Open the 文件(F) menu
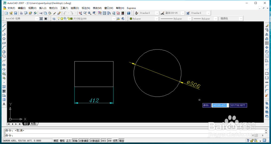This screenshot has height=144, width=271. [x=11, y=8]
